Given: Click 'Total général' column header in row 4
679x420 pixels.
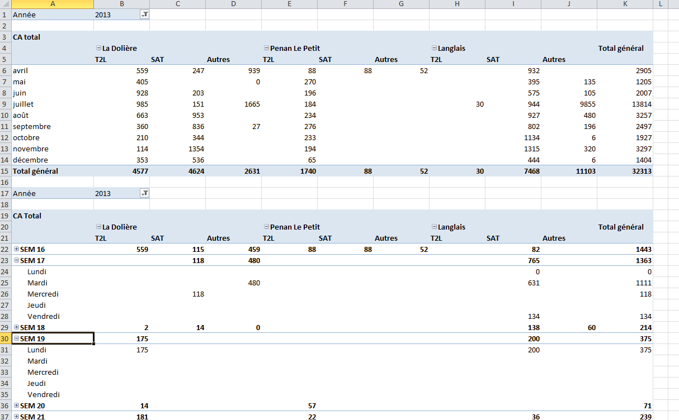Looking at the screenshot, I should [621, 48].
